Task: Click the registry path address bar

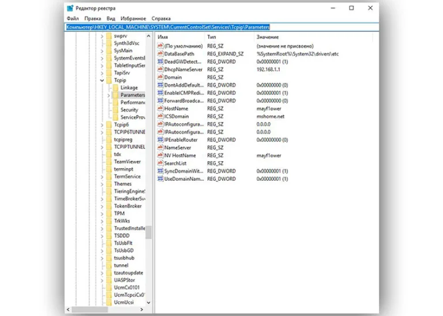Action: [221, 27]
